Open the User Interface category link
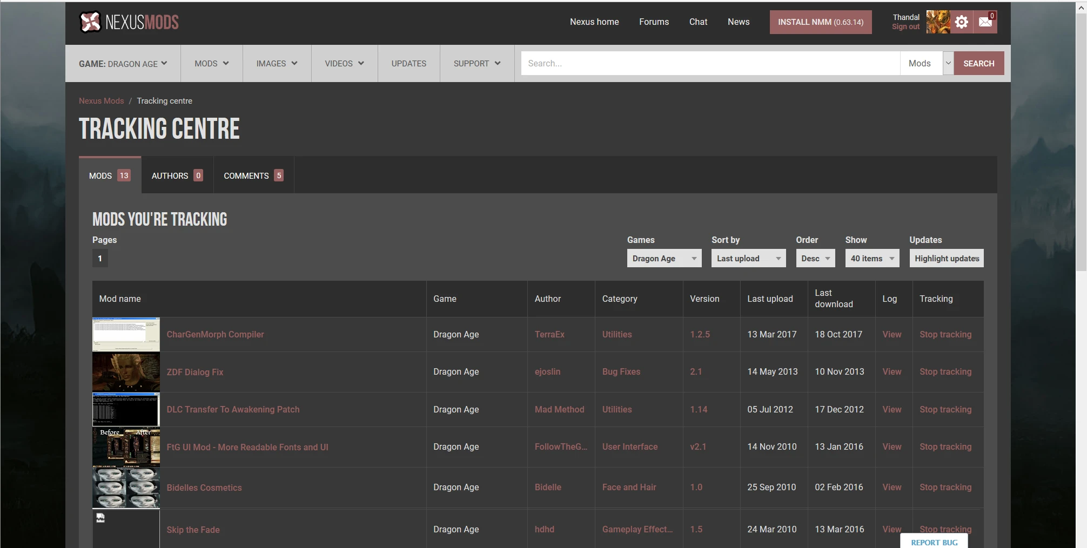Image resolution: width=1087 pixels, height=548 pixels. (x=630, y=447)
